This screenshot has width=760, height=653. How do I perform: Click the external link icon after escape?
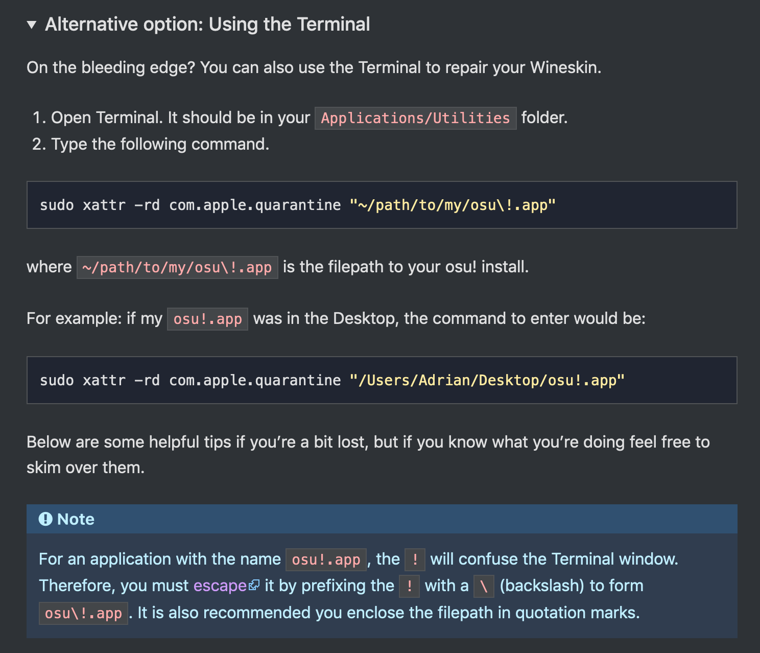coord(254,586)
